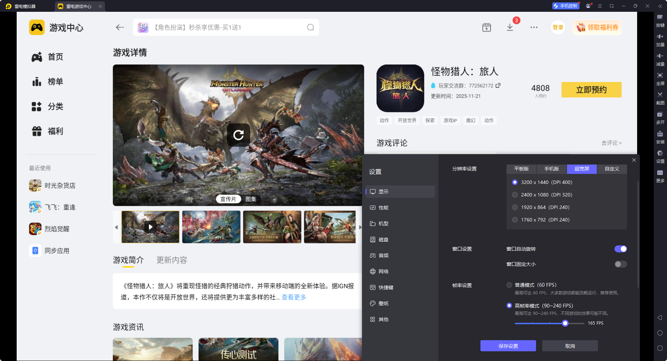Select 1920 x 864 (DPI 240) resolution
The height and width of the screenshot is (361, 667).
[x=515, y=207]
